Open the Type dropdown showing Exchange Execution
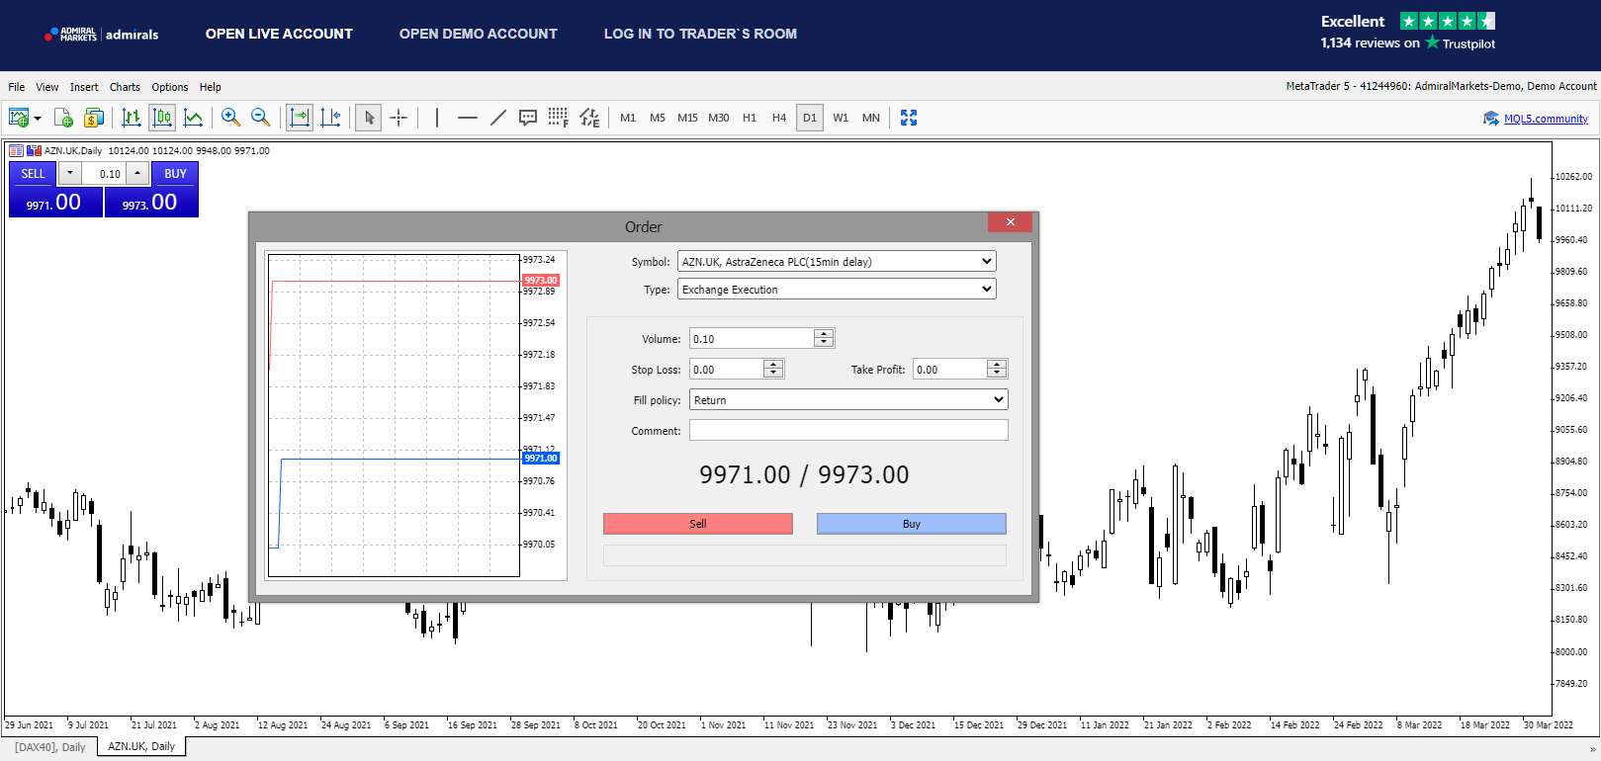The image size is (1601, 761). (837, 290)
